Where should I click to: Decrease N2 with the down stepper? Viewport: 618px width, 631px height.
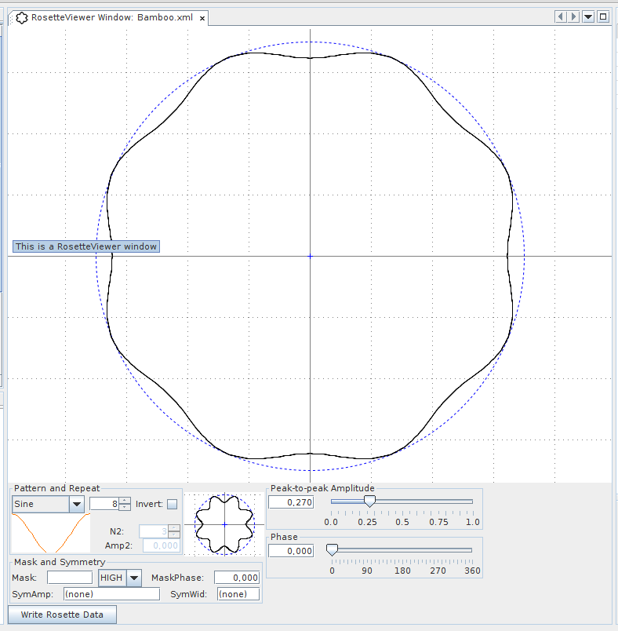[x=174, y=534]
